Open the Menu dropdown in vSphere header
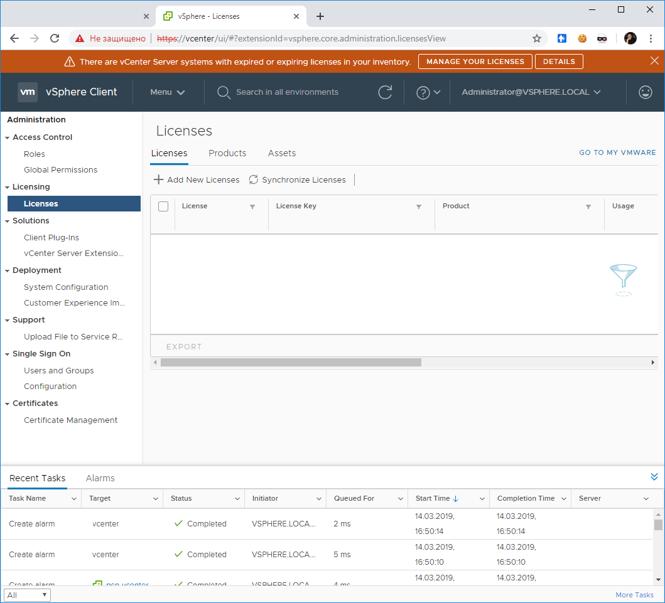Screen dimensions: 665x603 coord(168,92)
